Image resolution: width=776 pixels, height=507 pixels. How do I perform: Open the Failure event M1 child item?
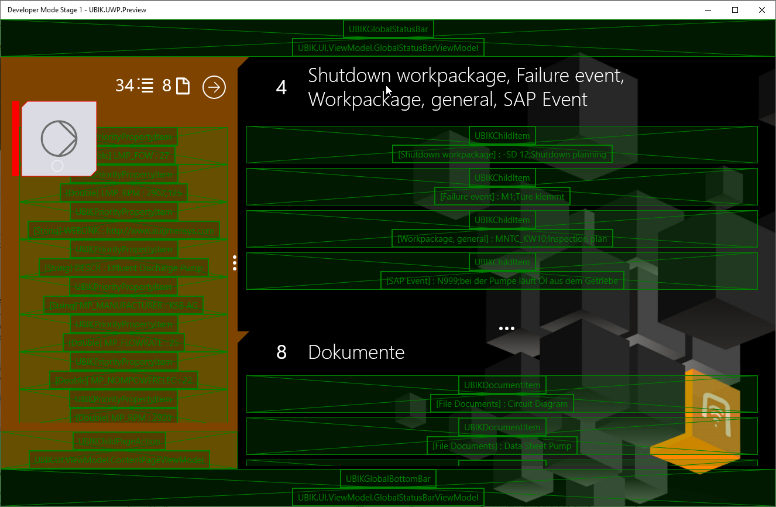coord(502,197)
